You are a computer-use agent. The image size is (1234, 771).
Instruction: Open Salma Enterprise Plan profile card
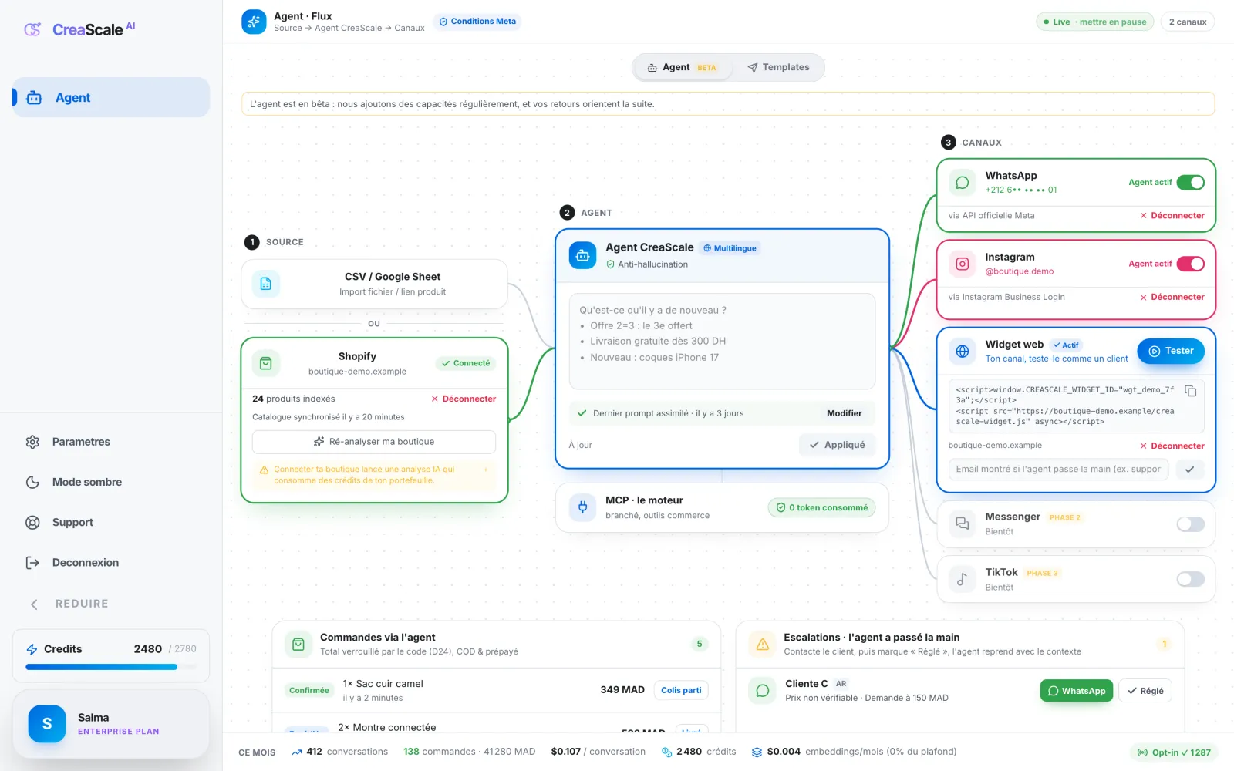[x=111, y=725]
